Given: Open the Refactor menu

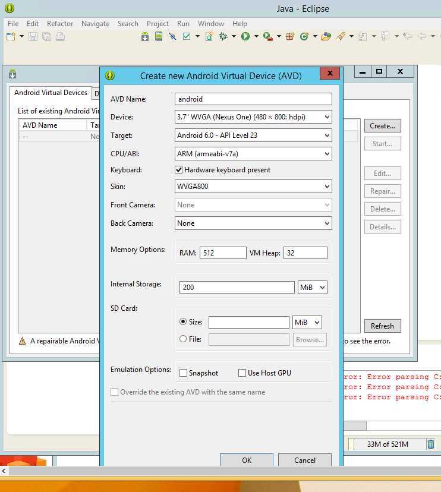Looking at the screenshot, I should coord(60,24).
